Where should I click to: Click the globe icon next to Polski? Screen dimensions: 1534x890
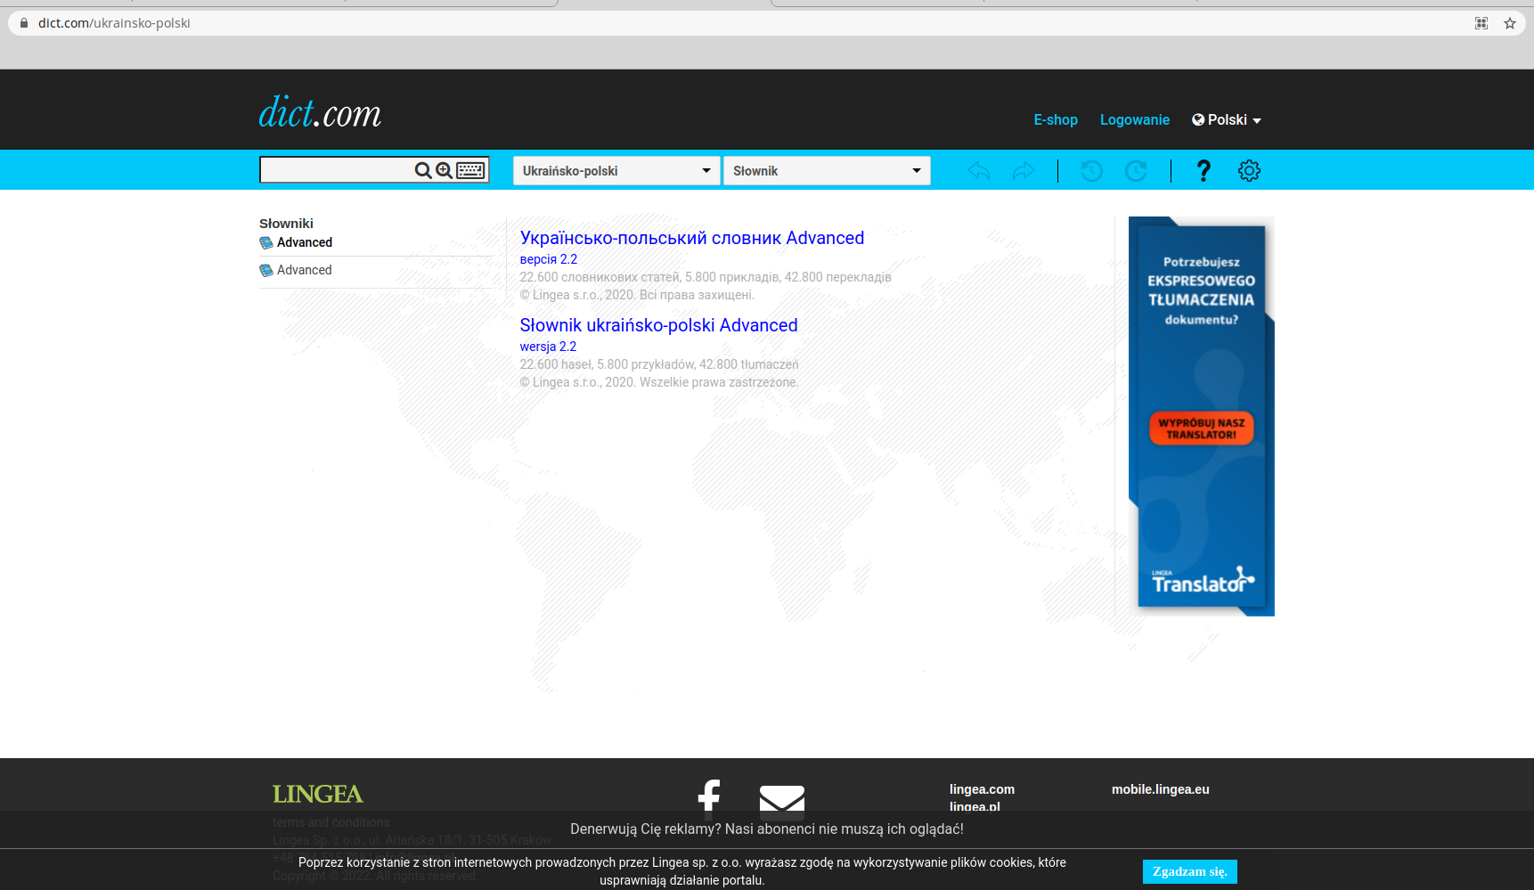1198,119
